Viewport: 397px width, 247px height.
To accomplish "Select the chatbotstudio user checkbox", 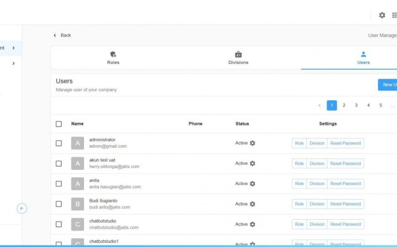I will tap(59, 224).
